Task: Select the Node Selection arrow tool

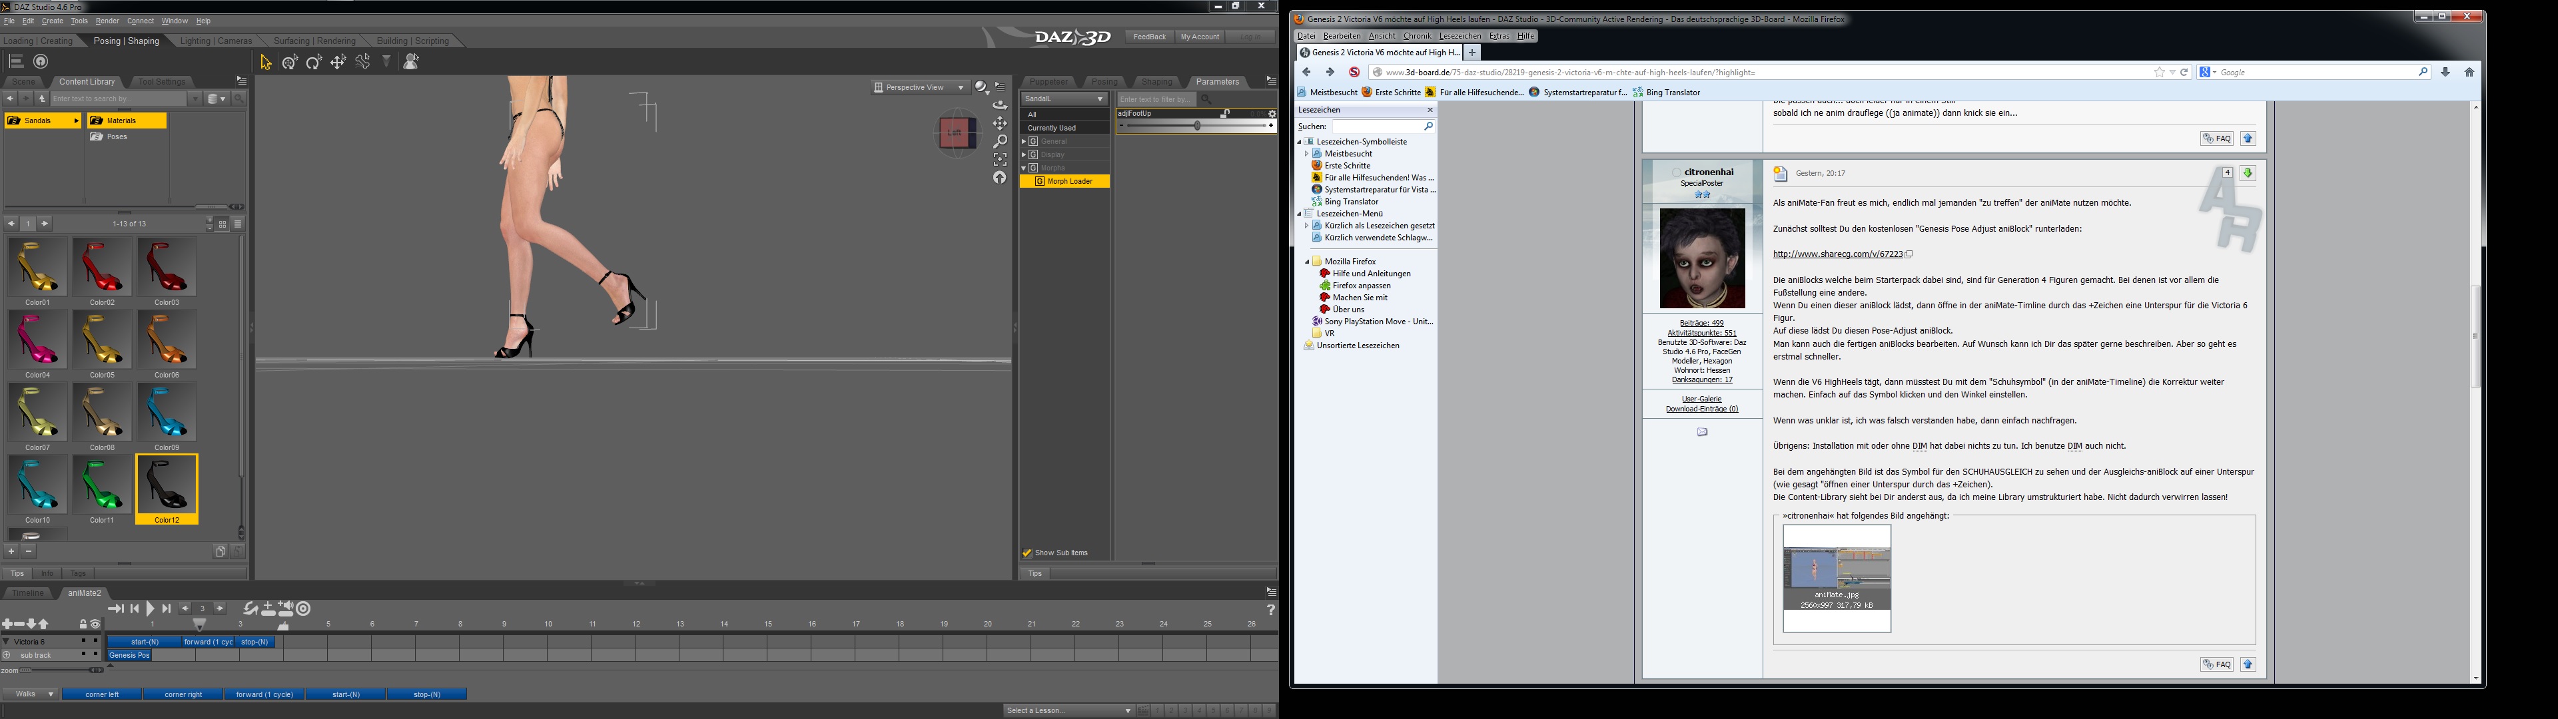Action: click(265, 63)
